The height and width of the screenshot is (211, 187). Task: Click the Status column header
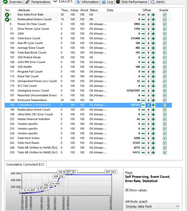(94, 10)
